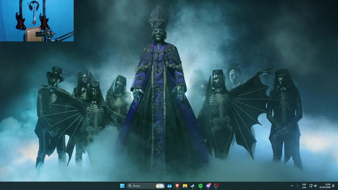Click the webcam overlay thumbnail

coord(37,21)
